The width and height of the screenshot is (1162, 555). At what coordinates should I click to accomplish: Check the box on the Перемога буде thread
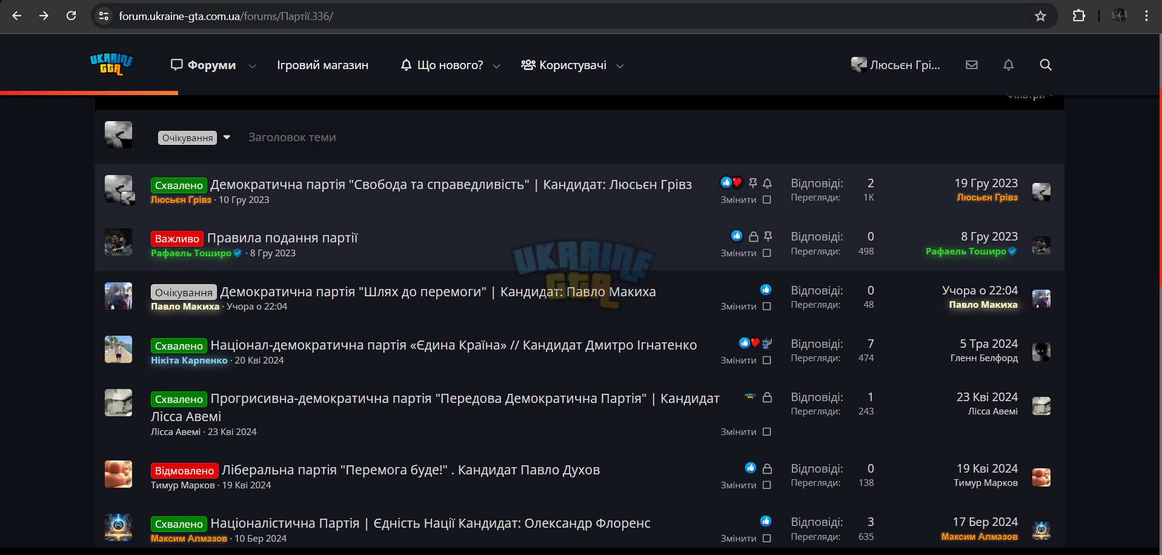click(x=767, y=485)
